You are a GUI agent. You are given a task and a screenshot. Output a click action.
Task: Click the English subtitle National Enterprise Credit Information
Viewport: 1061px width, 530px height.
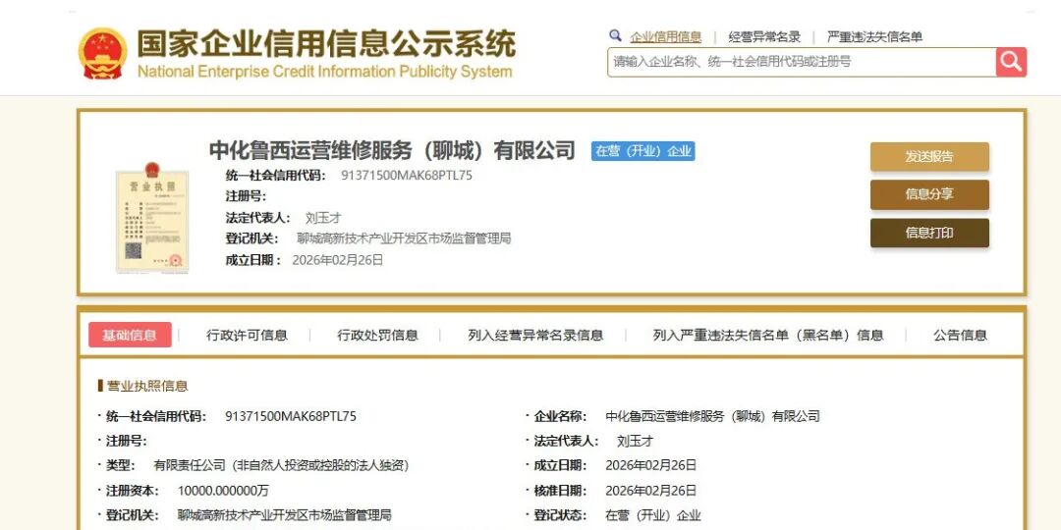(325, 72)
